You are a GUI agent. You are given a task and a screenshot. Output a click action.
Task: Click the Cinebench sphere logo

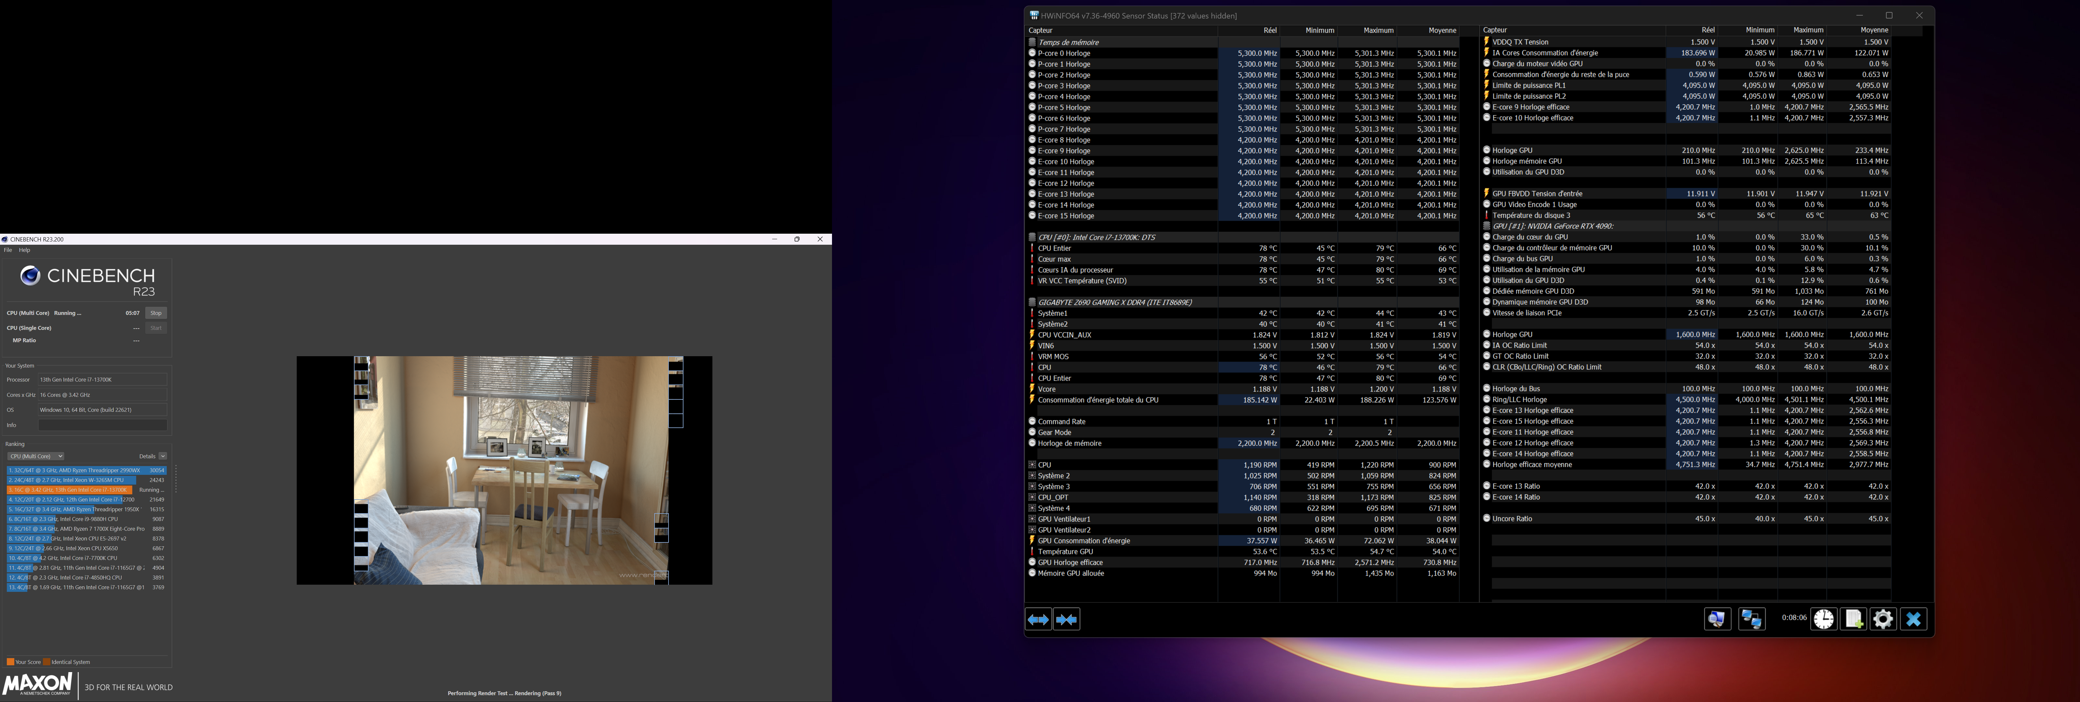pos(30,276)
